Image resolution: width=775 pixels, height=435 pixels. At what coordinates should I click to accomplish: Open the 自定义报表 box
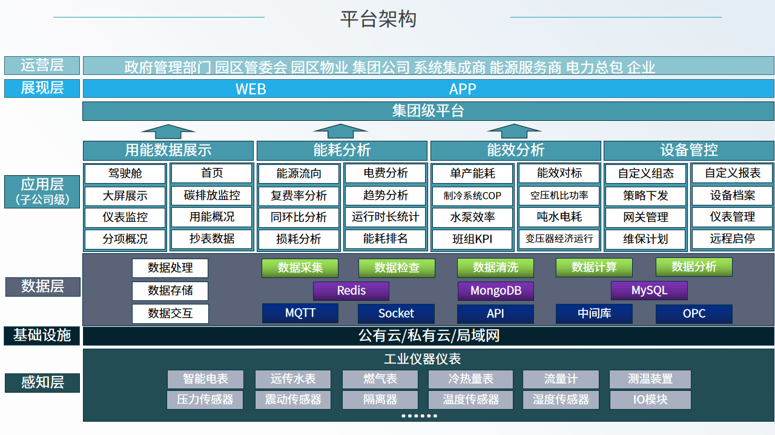pyautogui.click(x=733, y=173)
